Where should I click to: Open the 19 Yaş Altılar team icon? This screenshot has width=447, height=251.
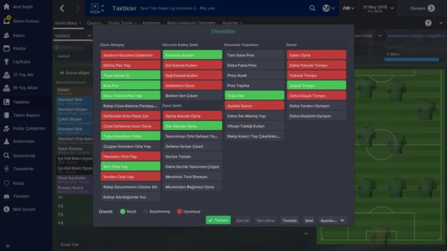pyautogui.click(x=6, y=88)
